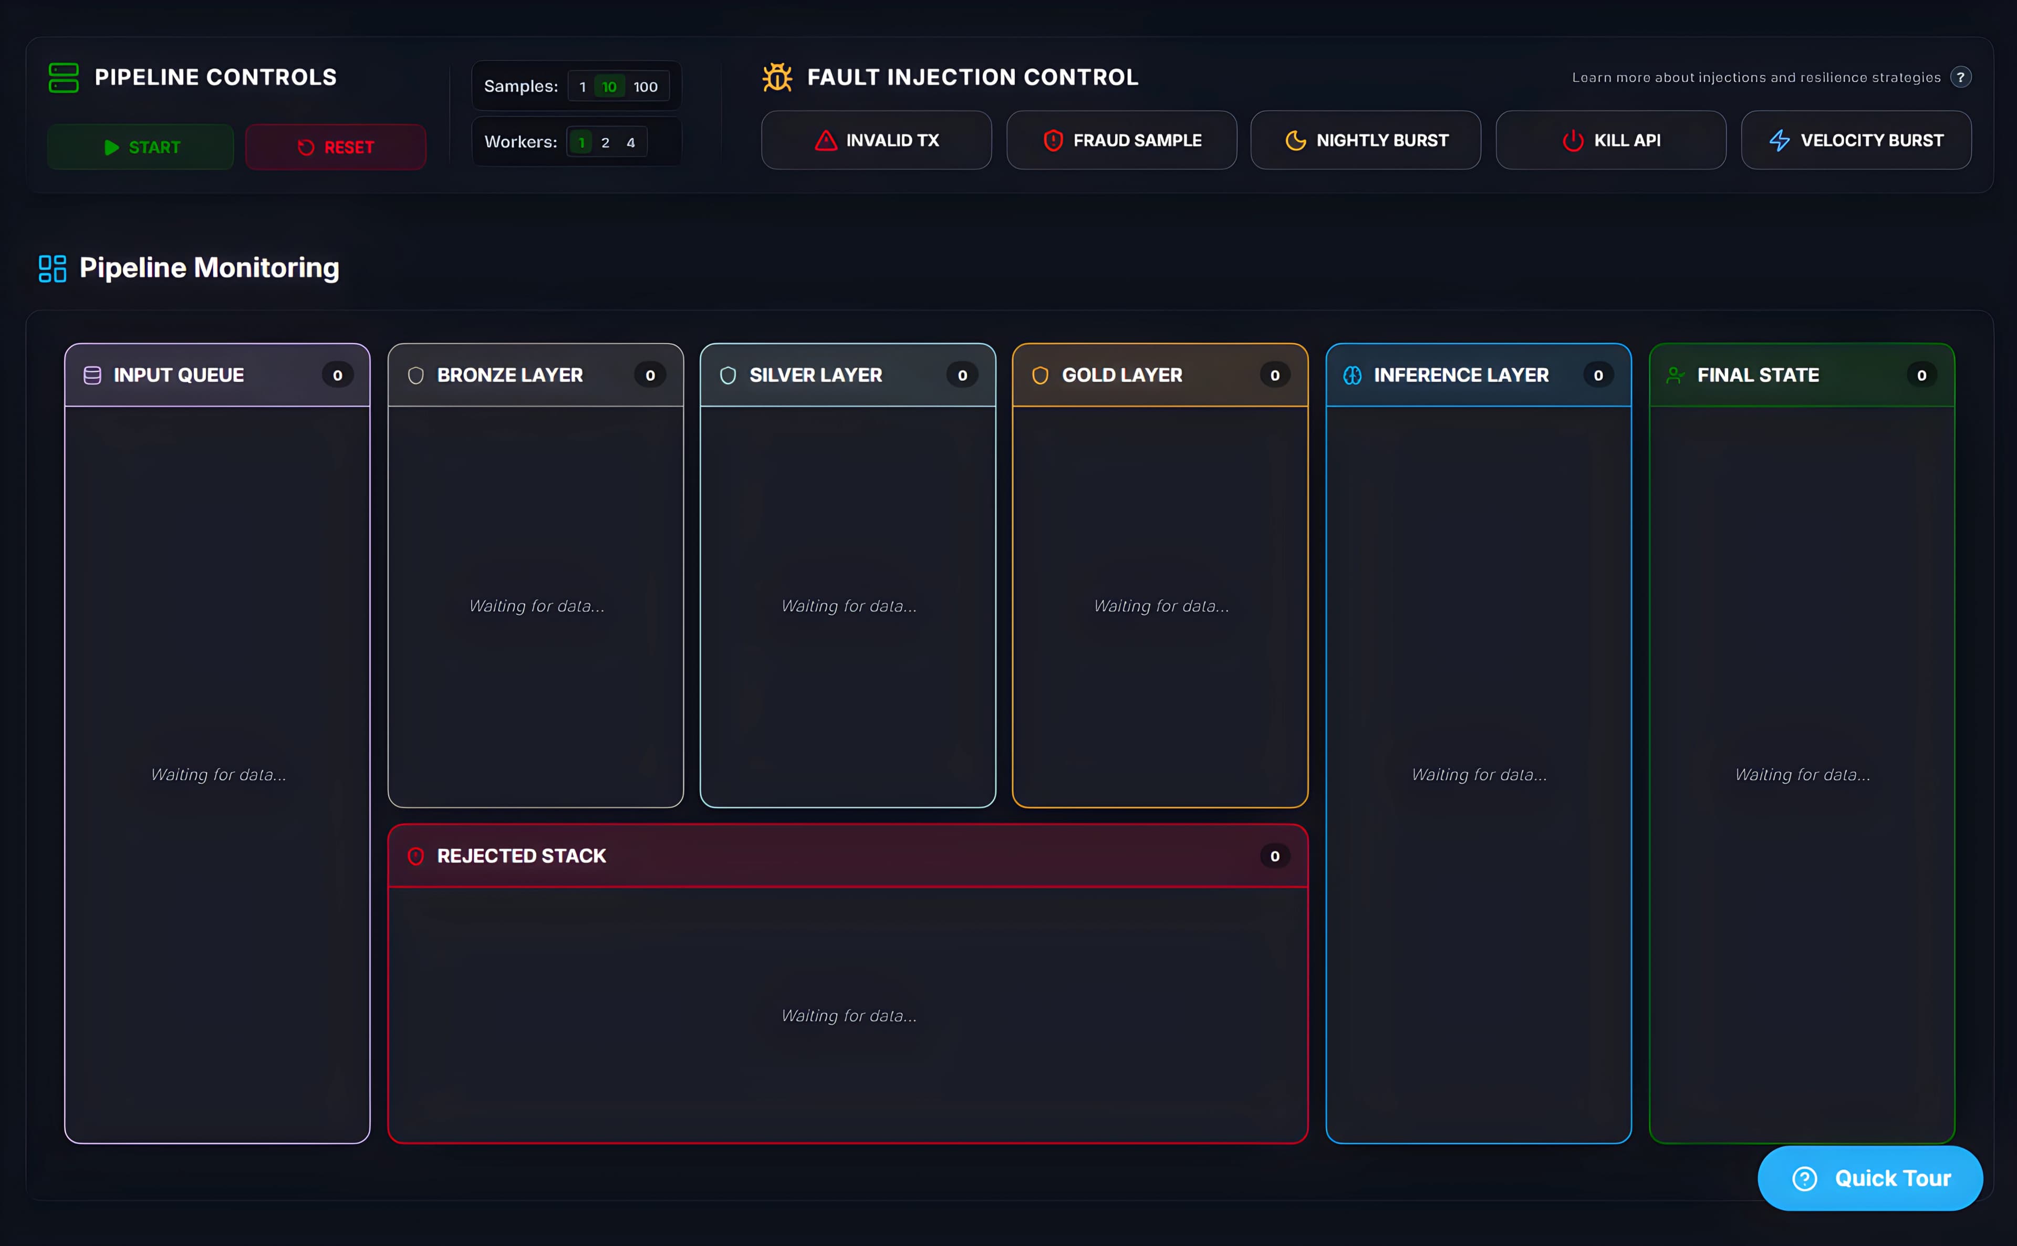Open the Quick Tour
Screen dimensions: 2017x1246
(x=1870, y=1178)
